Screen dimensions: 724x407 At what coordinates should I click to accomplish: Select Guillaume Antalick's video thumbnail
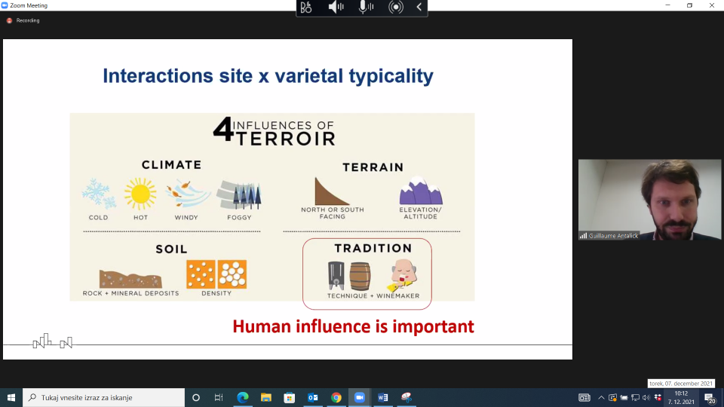pyautogui.click(x=649, y=200)
